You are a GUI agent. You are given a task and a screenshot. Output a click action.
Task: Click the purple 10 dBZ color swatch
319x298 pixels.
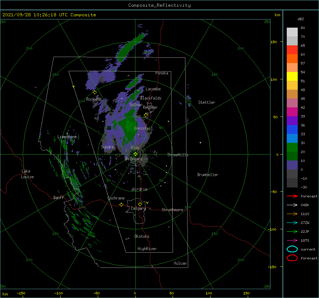tap(292, 165)
